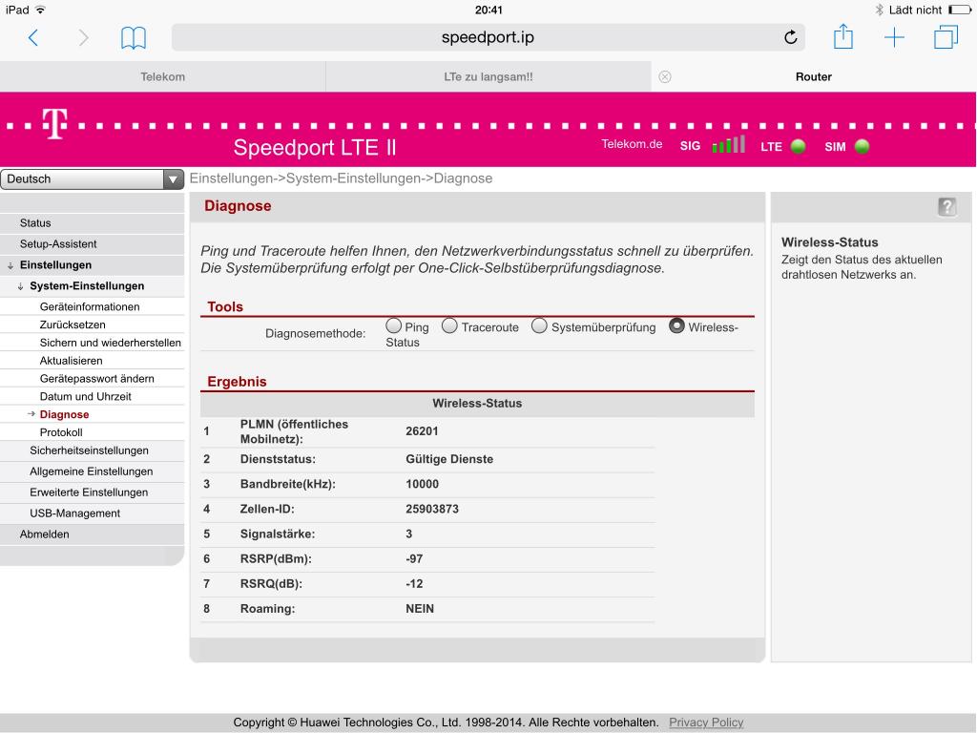Tap the Safari back arrow
Screen dimensions: 977x733
(x=33, y=37)
